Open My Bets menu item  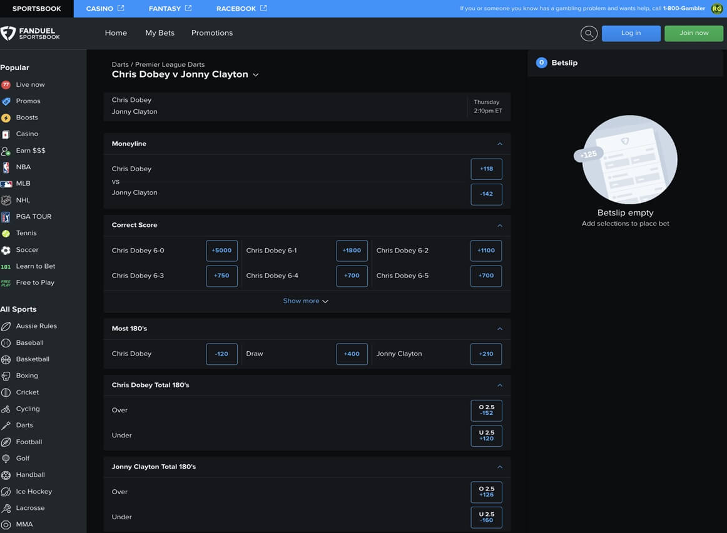tap(160, 33)
